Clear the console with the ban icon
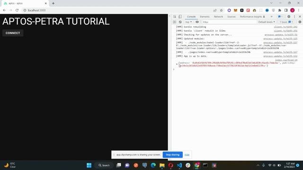Image resolution: width=303 pixels, height=170 pixels. click(x=180, y=22)
